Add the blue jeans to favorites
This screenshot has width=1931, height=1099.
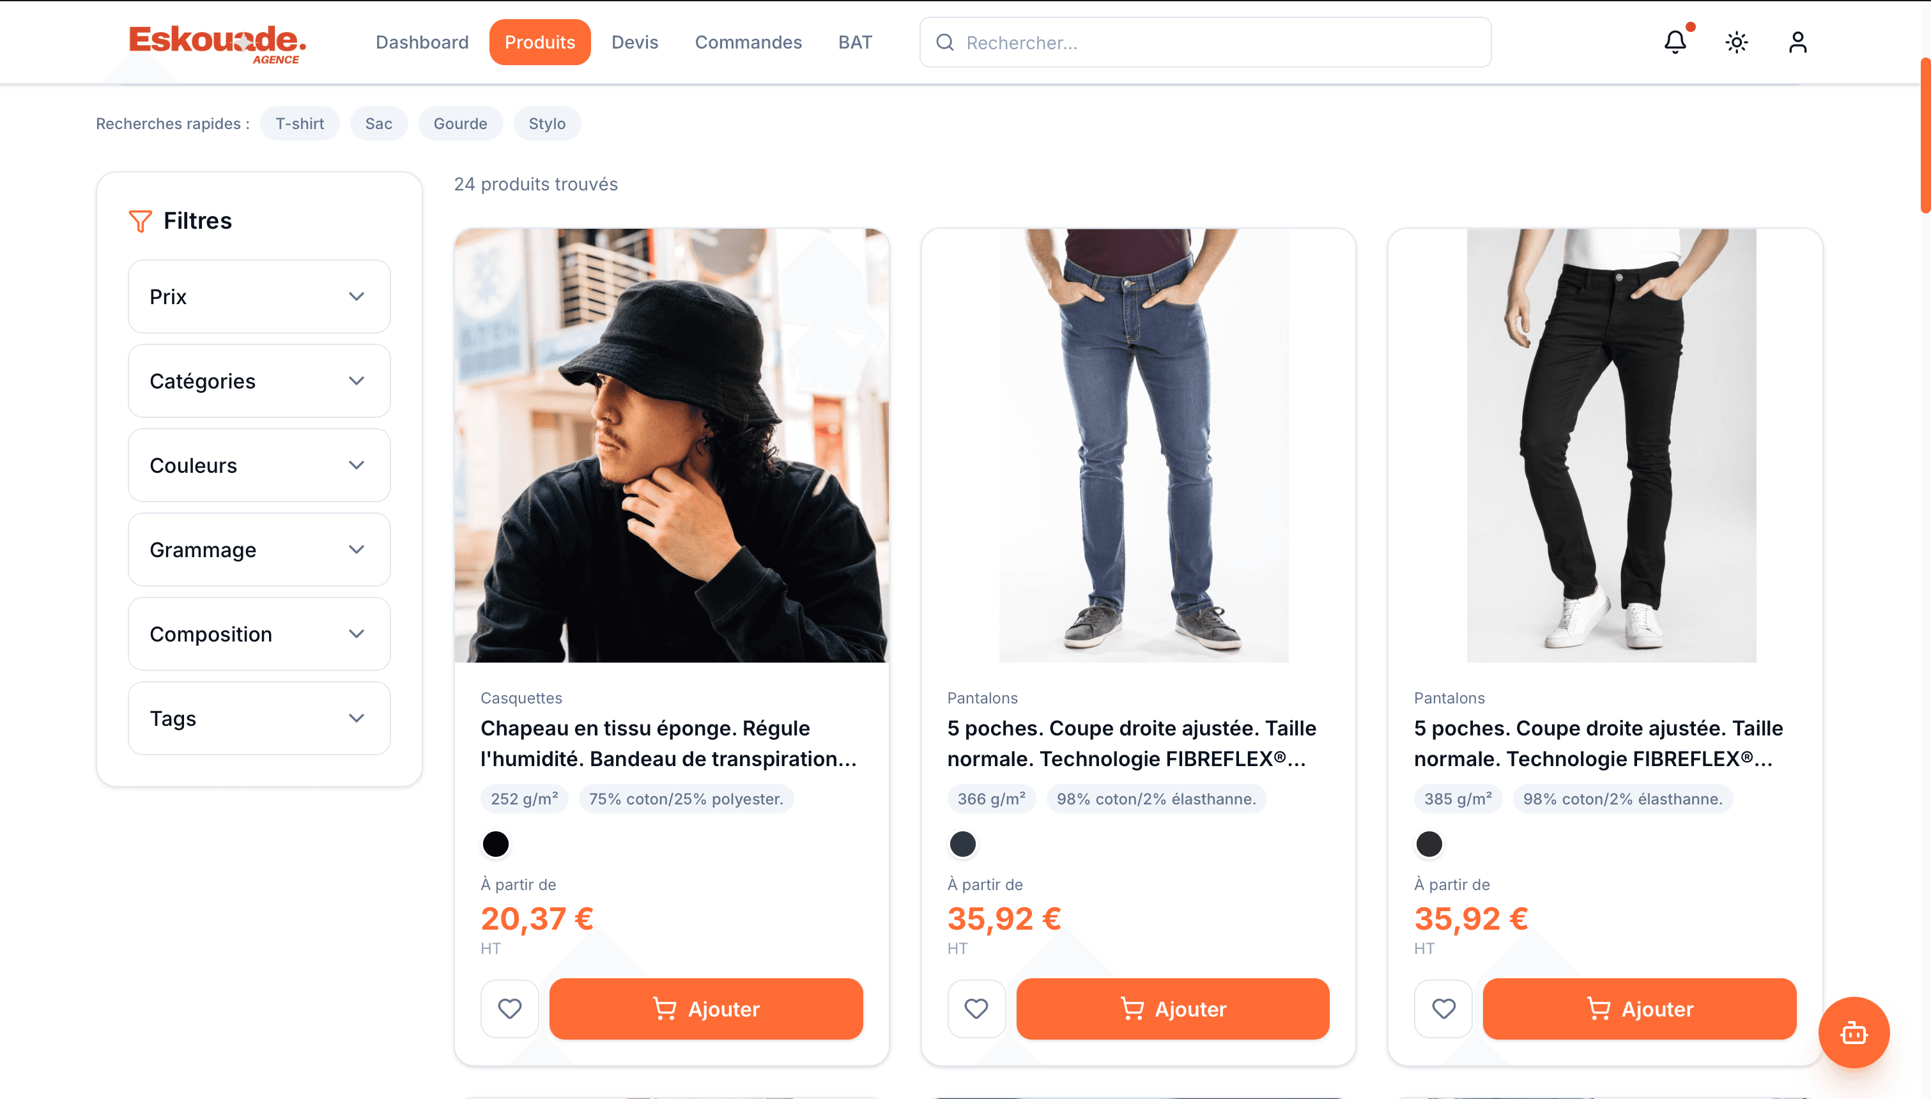click(x=976, y=1008)
